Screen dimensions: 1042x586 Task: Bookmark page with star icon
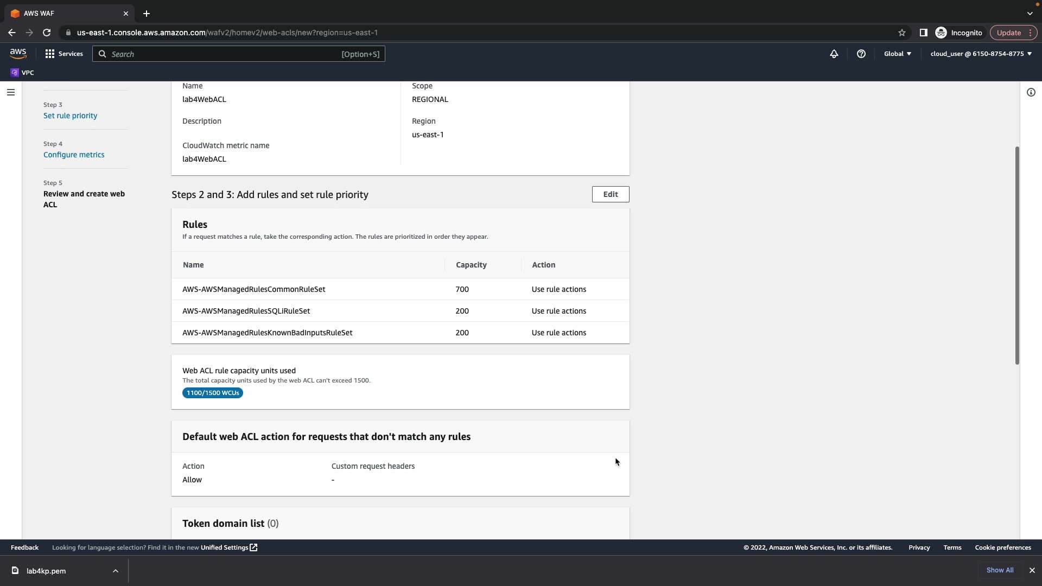click(902, 33)
